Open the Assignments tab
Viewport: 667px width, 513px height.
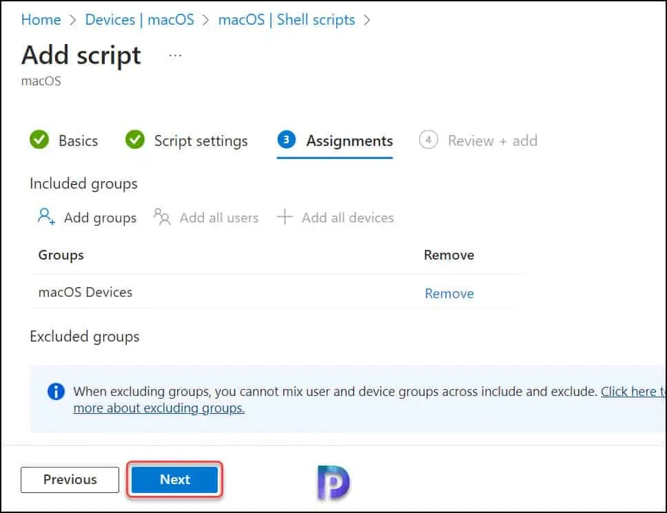[x=349, y=140]
